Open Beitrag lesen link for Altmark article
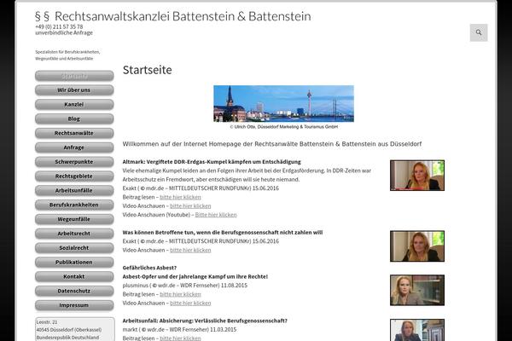512x341 pixels. pyautogui.click(x=180, y=197)
